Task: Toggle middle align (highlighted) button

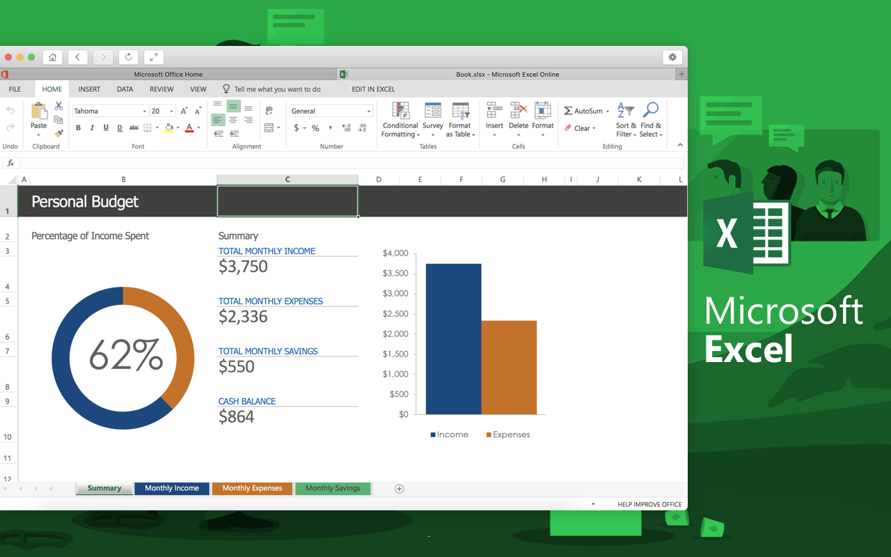Action: [x=233, y=107]
